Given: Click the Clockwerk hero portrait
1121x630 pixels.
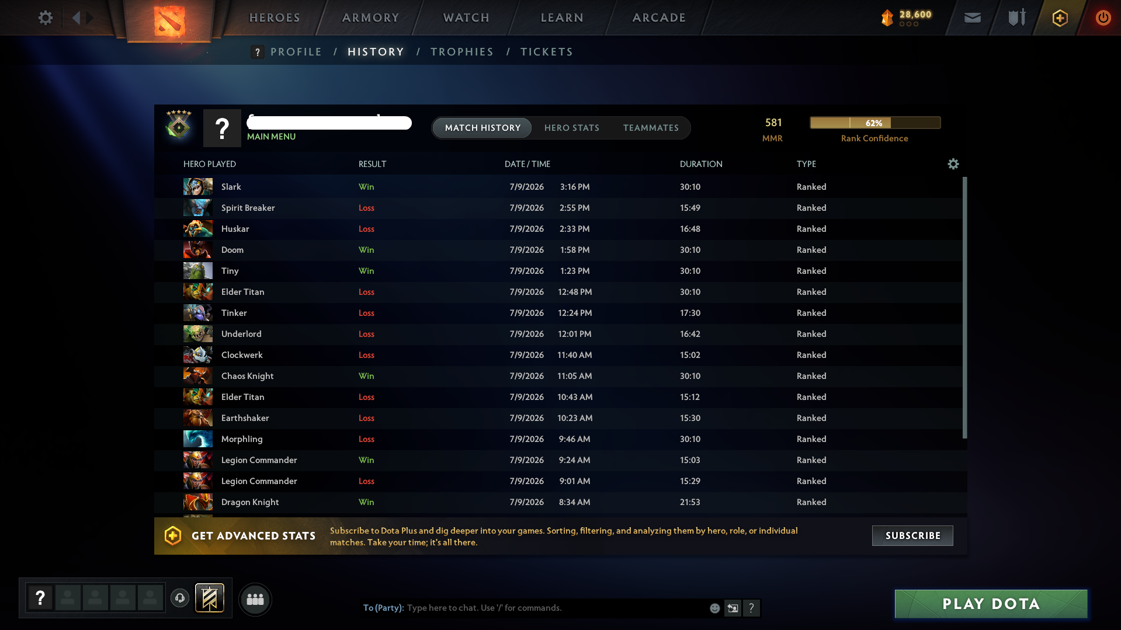Looking at the screenshot, I should pos(198,355).
